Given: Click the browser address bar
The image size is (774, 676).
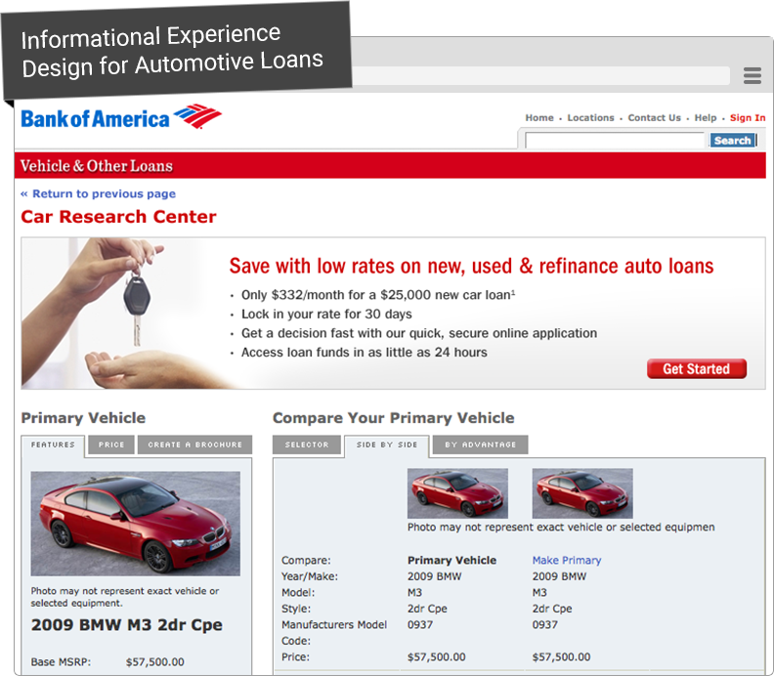Looking at the screenshot, I should pos(540,75).
